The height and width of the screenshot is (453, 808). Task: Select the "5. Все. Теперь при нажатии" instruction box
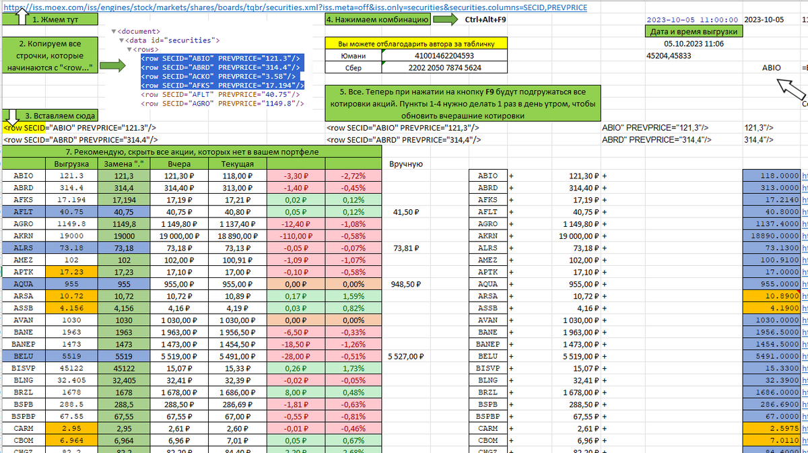coord(461,103)
